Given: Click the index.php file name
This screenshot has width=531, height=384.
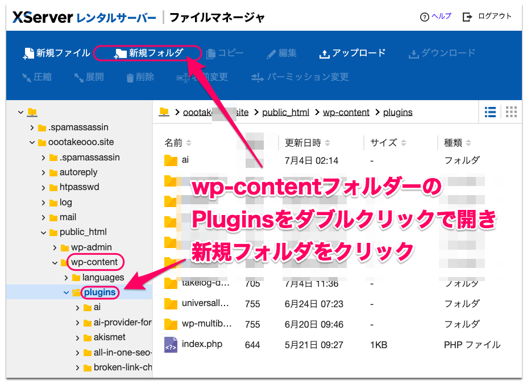Looking at the screenshot, I should (202, 344).
